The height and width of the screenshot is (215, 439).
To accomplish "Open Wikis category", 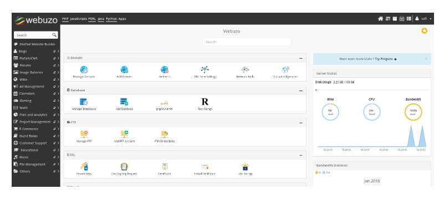I will coord(23,80).
